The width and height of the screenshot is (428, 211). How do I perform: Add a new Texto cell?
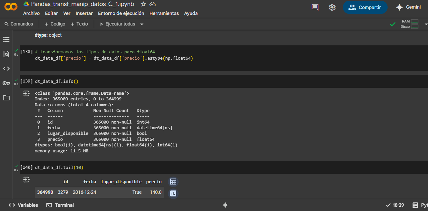pos(79,24)
